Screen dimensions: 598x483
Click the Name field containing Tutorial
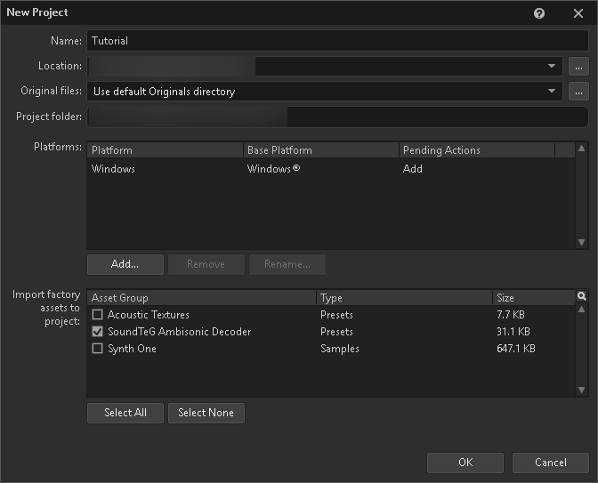pos(337,41)
